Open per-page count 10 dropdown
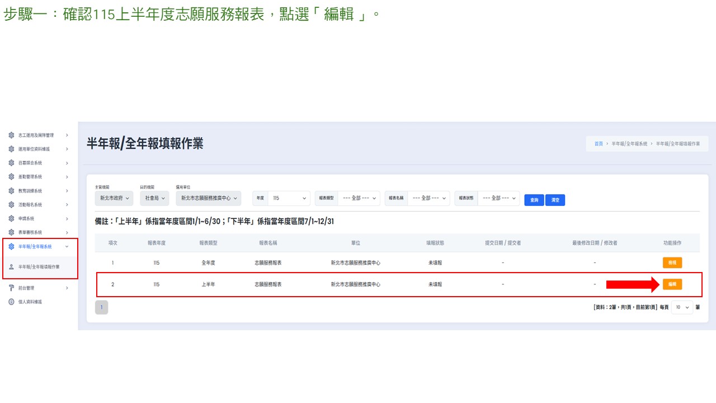Image resolution: width=716 pixels, height=403 pixels. (x=682, y=307)
